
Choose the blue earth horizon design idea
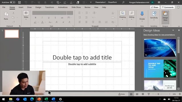[x=160, y=48]
